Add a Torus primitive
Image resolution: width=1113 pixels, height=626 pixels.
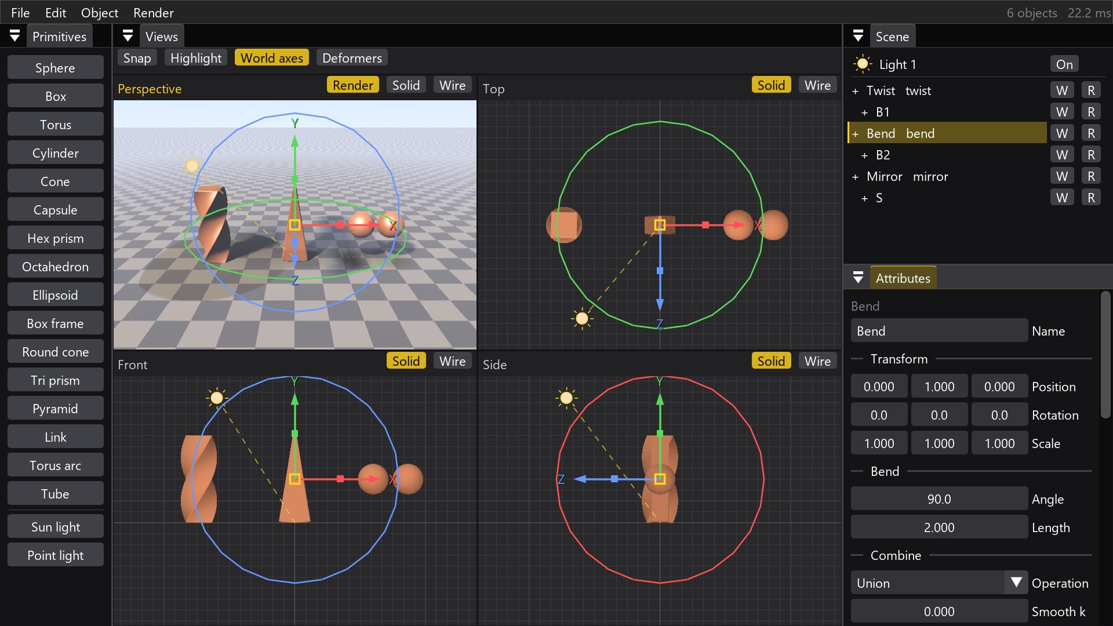[x=56, y=125]
